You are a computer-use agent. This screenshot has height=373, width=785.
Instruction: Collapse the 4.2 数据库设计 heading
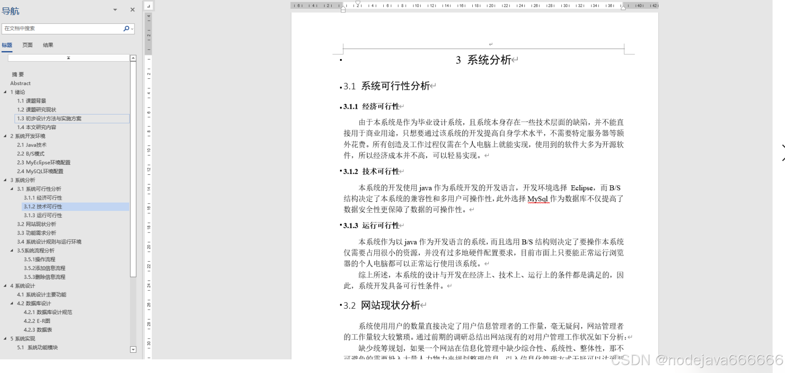(12, 303)
